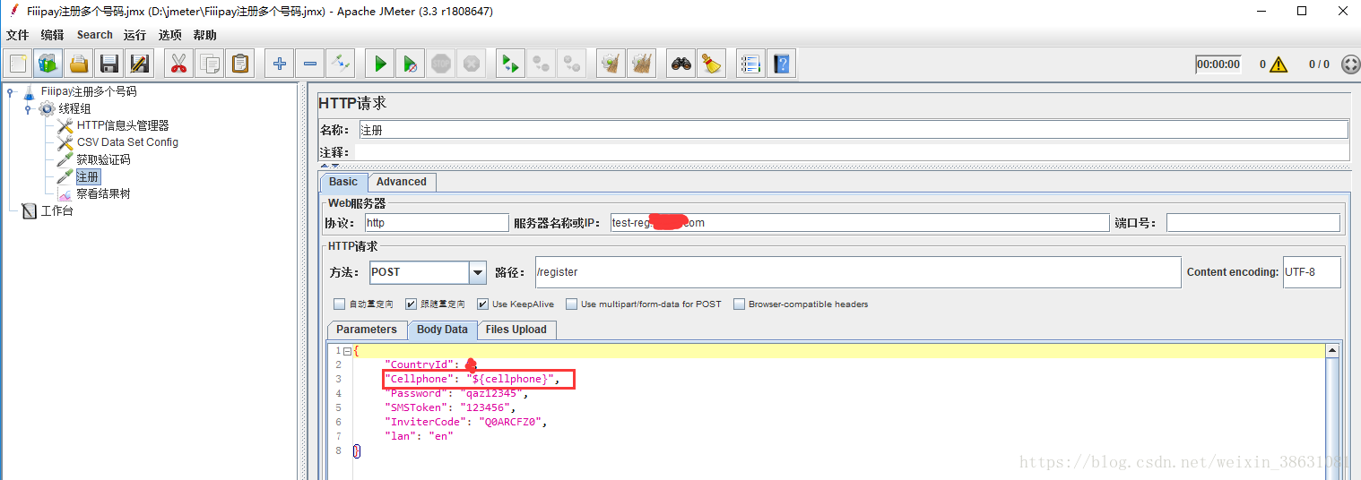Image resolution: width=1361 pixels, height=480 pixels.
Task: Click the Shutdown icon
Action: [471, 64]
